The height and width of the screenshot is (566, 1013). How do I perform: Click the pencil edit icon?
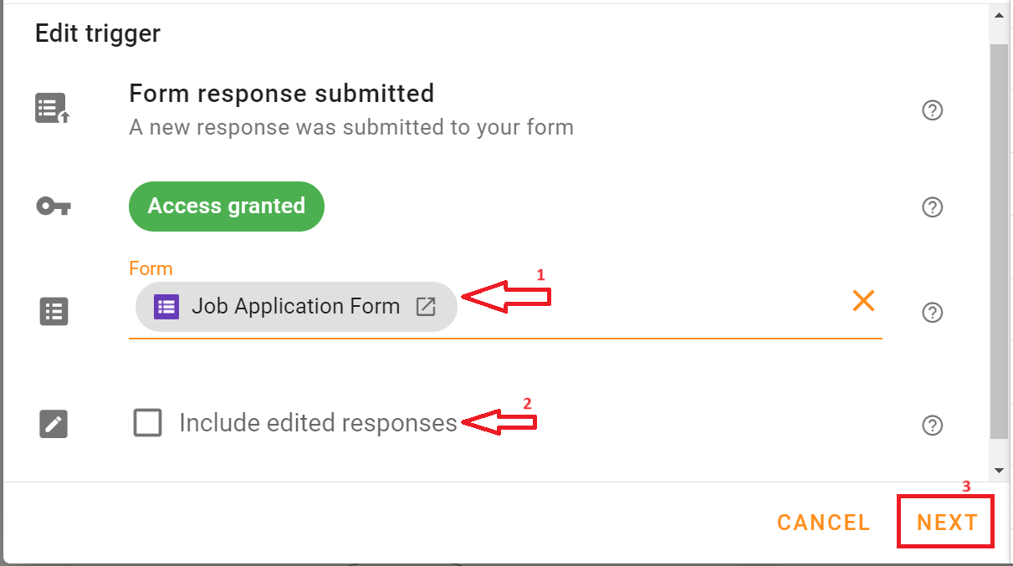tap(54, 425)
